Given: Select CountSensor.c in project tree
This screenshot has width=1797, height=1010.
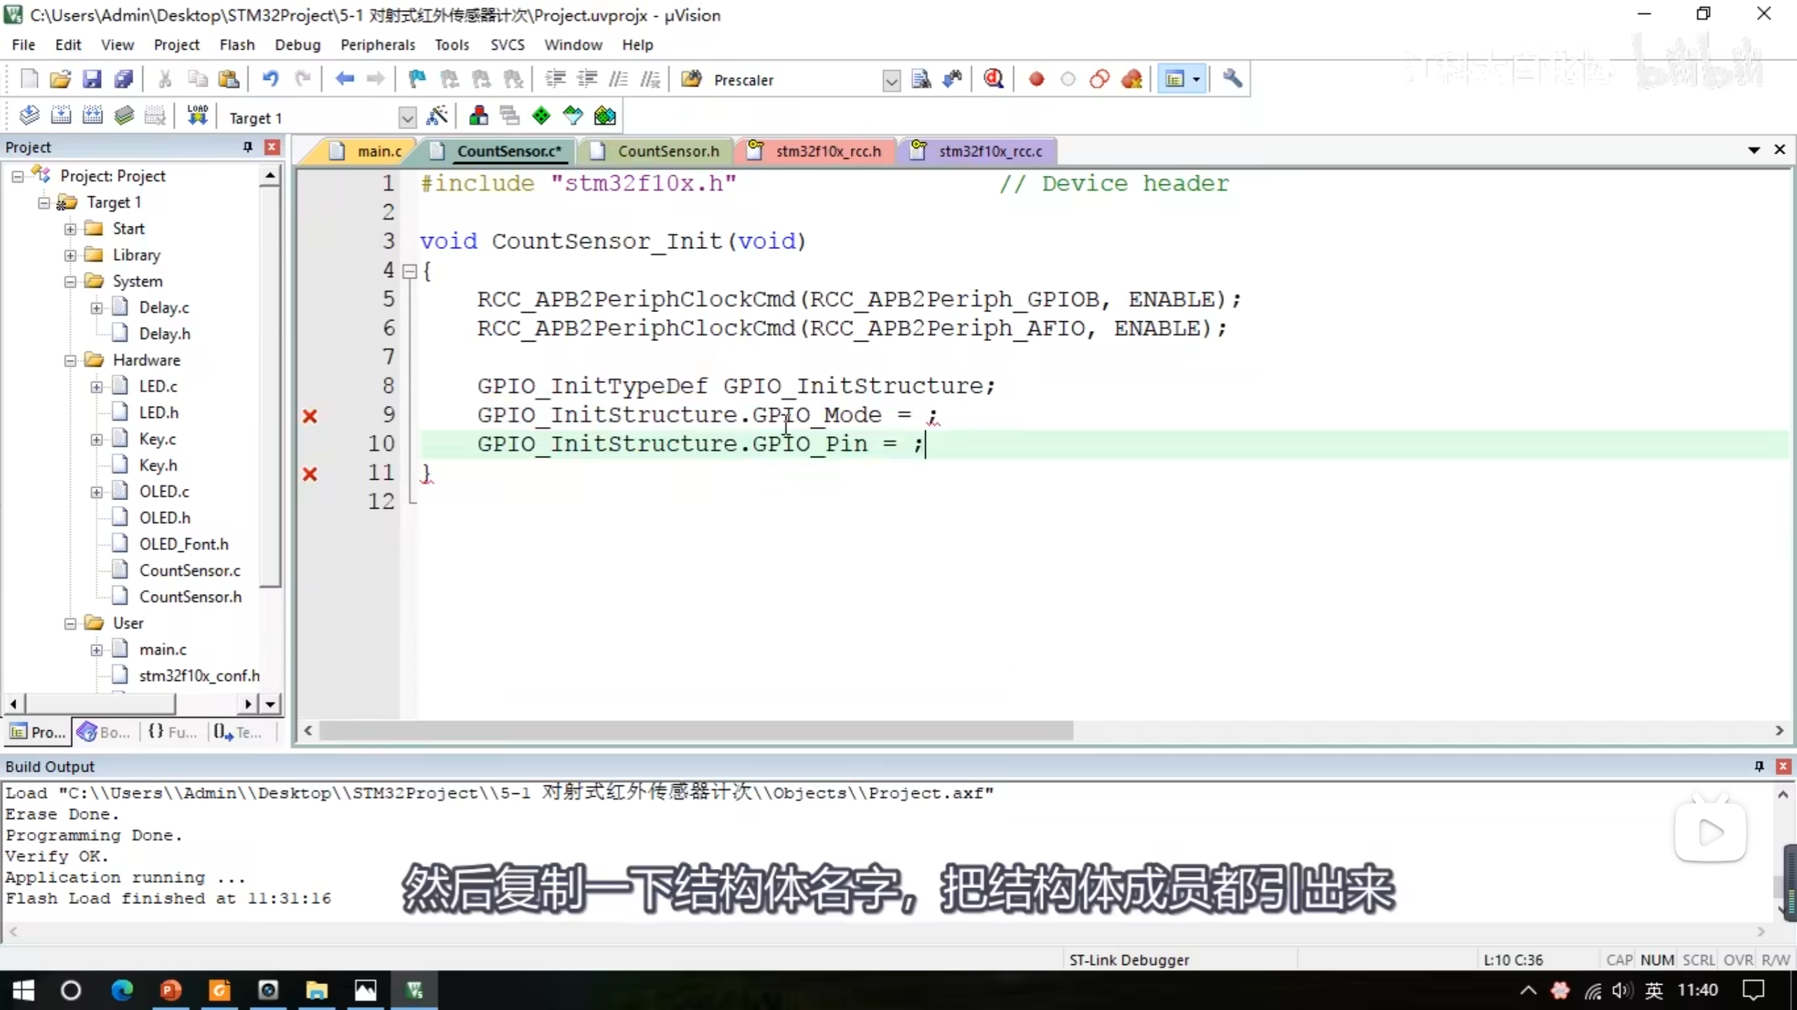Looking at the screenshot, I should click(190, 570).
